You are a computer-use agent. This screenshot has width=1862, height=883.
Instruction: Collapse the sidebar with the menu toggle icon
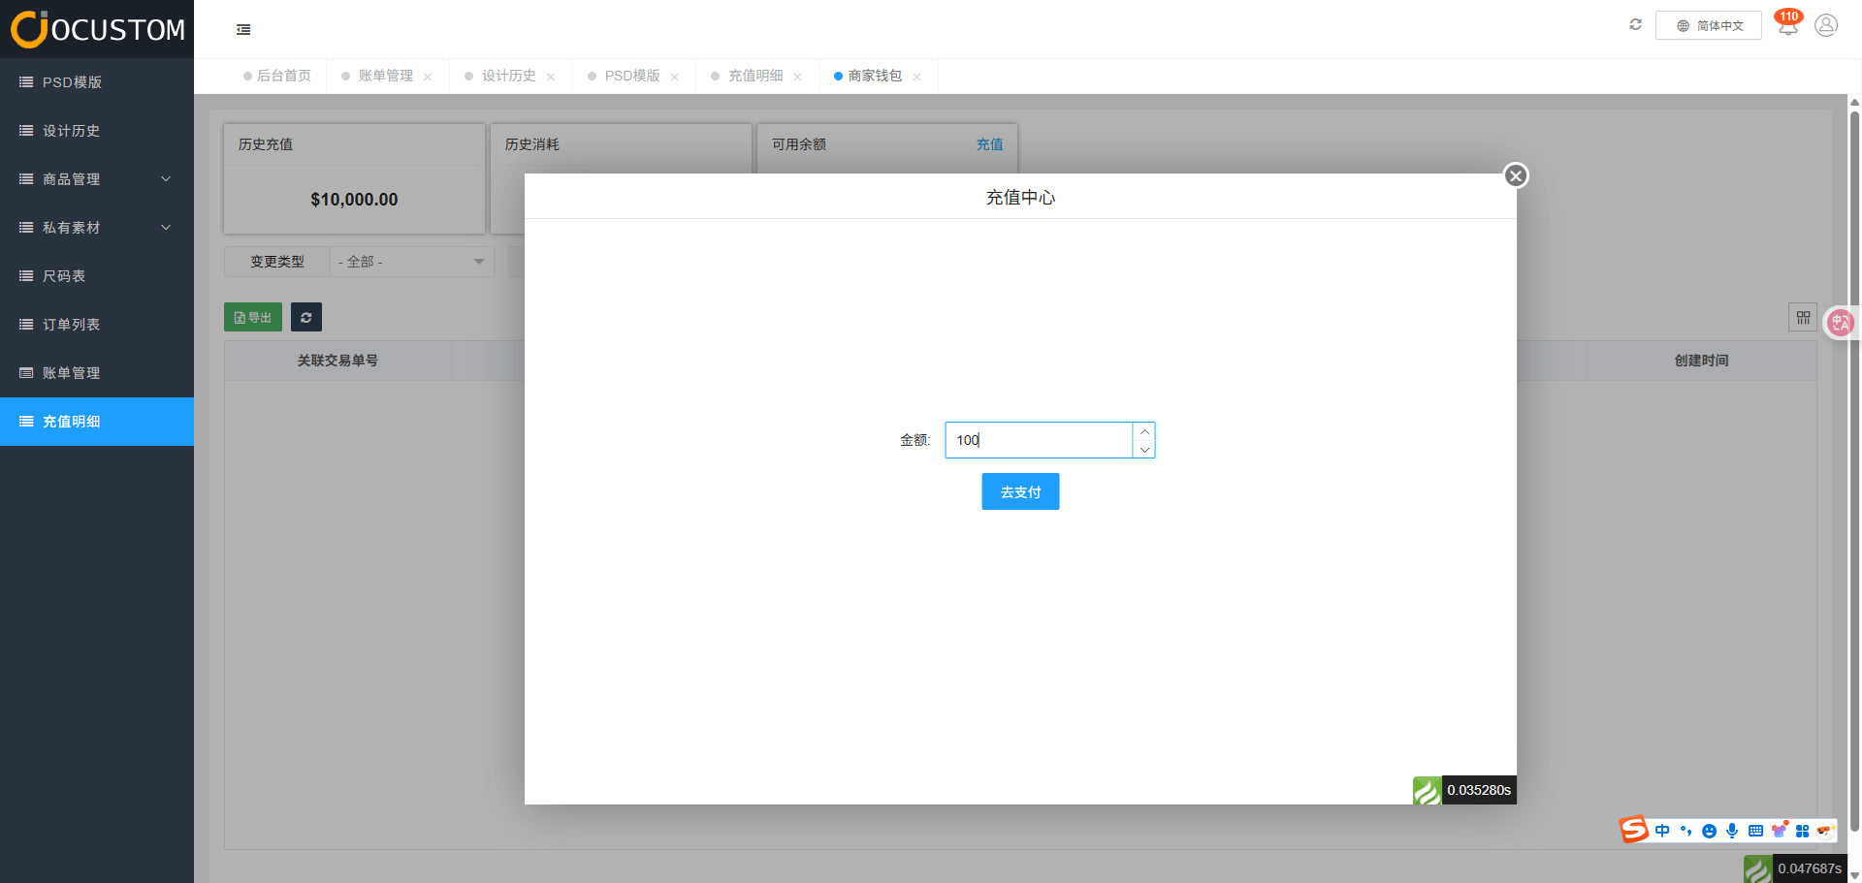click(243, 30)
